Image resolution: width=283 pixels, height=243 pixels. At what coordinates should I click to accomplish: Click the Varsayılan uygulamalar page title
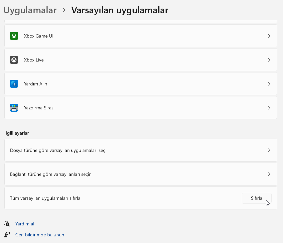(119, 10)
